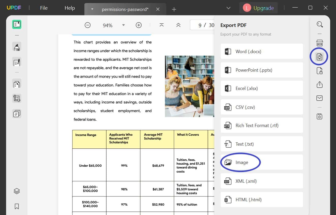
Task: Click the $65,000–$100,000 cell
Action: click(89, 189)
